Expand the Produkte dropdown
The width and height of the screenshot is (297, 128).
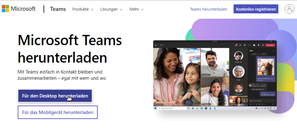click(x=83, y=9)
